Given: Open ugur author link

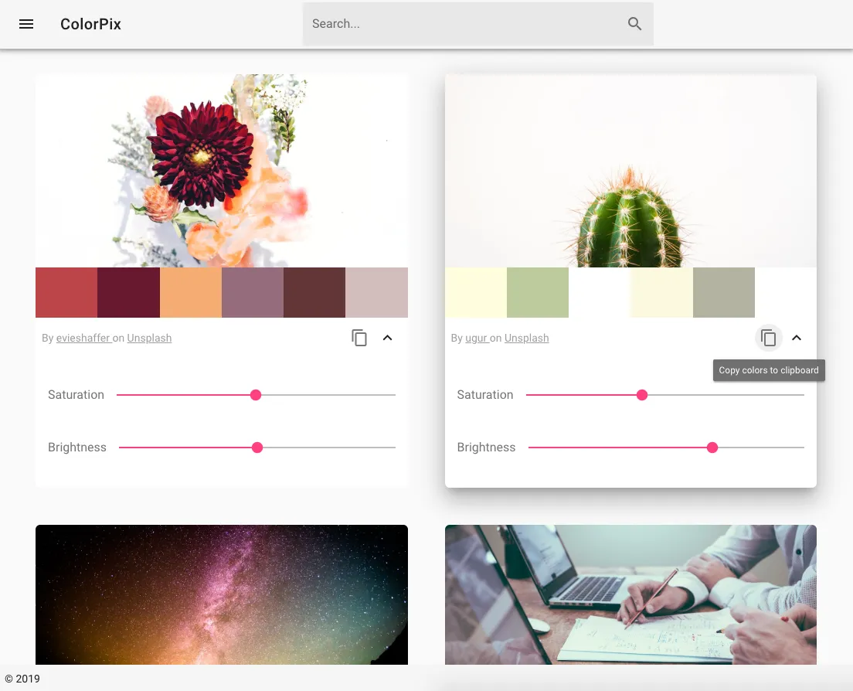Looking at the screenshot, I should (x=476, y=338).
